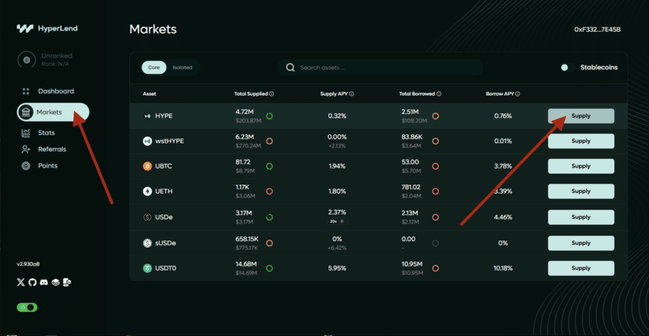Click Supply for USDe

pyautogui.click(x=581, y=217)
